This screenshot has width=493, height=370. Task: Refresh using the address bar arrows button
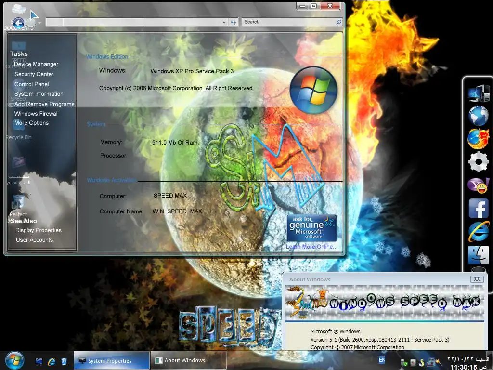tap(234, 22)
